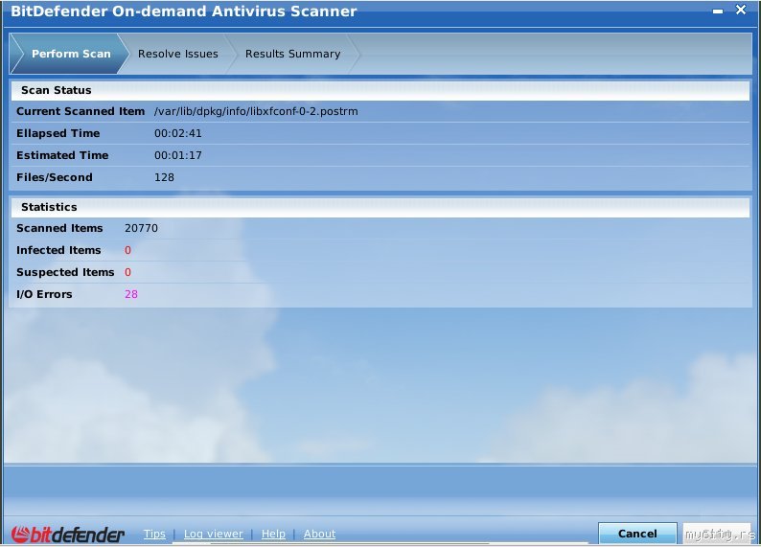Open the Log viewer link
This screenshot has width=761, height=547.
coord(213,534)
